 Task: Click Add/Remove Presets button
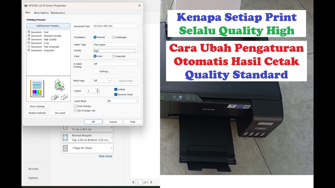point(48,26)
